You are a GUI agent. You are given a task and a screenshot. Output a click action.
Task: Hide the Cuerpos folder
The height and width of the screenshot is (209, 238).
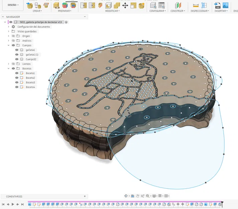pos(13,45)
